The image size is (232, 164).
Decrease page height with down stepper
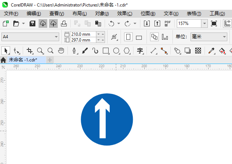click(99, 40)
